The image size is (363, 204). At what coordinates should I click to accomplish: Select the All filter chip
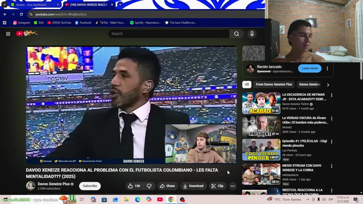pyautogui.click(x=247, y=84)
